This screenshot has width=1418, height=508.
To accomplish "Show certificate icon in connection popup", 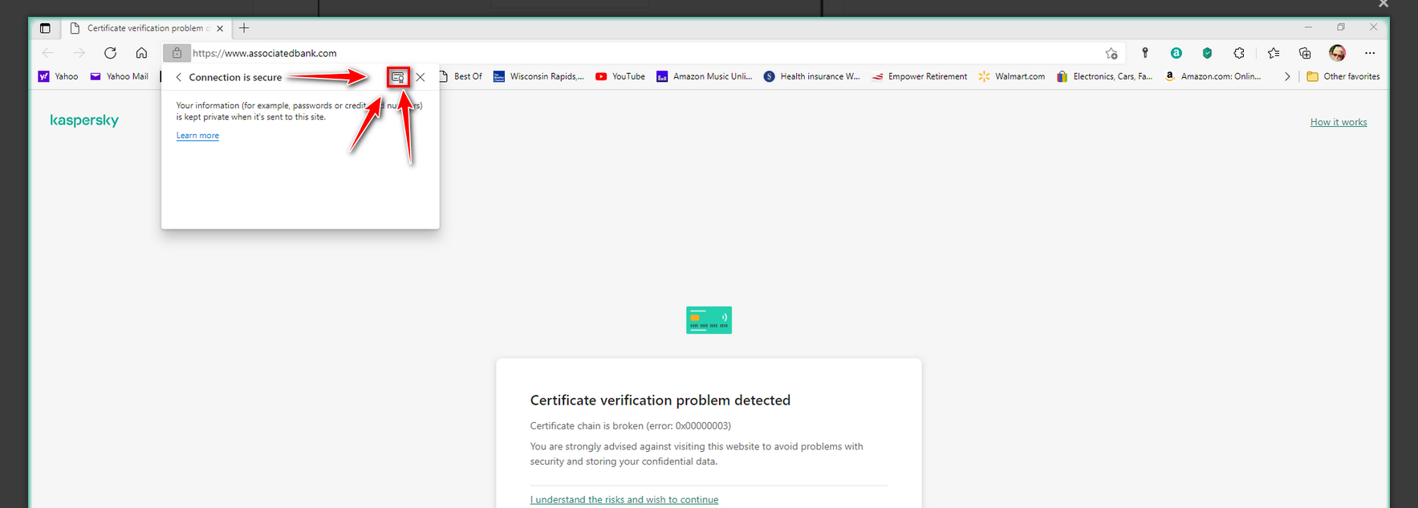I will point(398,77).
